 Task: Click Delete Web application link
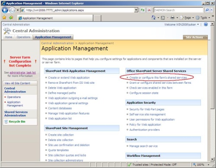62,88
